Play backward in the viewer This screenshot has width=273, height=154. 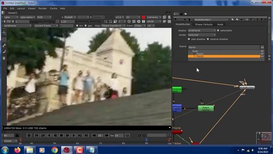click(49, 135)
